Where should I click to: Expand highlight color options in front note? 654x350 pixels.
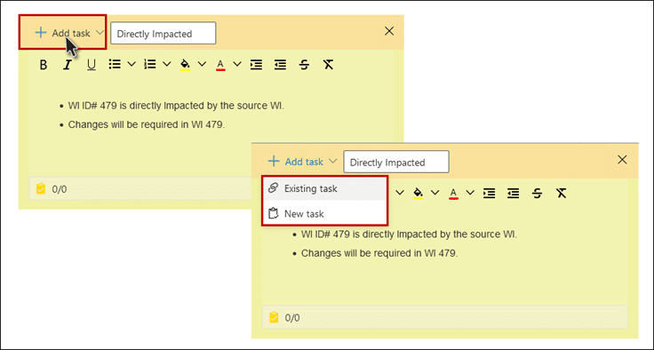[x=435, y=193]
